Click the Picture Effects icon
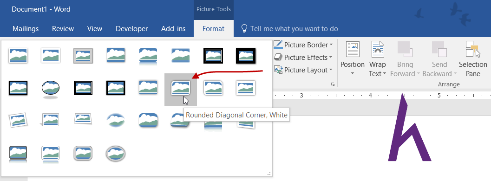Screen dimensions: 491x181 [x=278, y=57]
